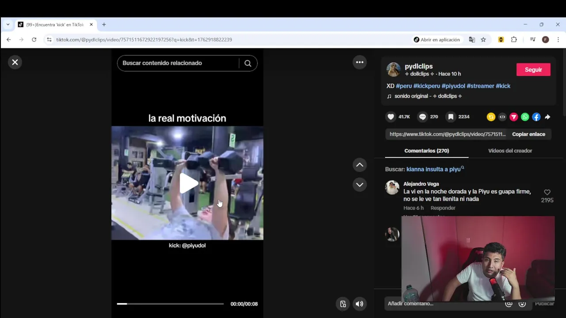566x318 pixels.
Task: Select the TikTok browser tab
Action: pos(55,25)
